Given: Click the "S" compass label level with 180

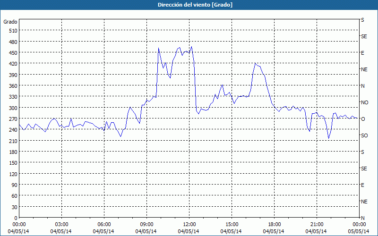Looking at the screenshot, I should point(362,152).
